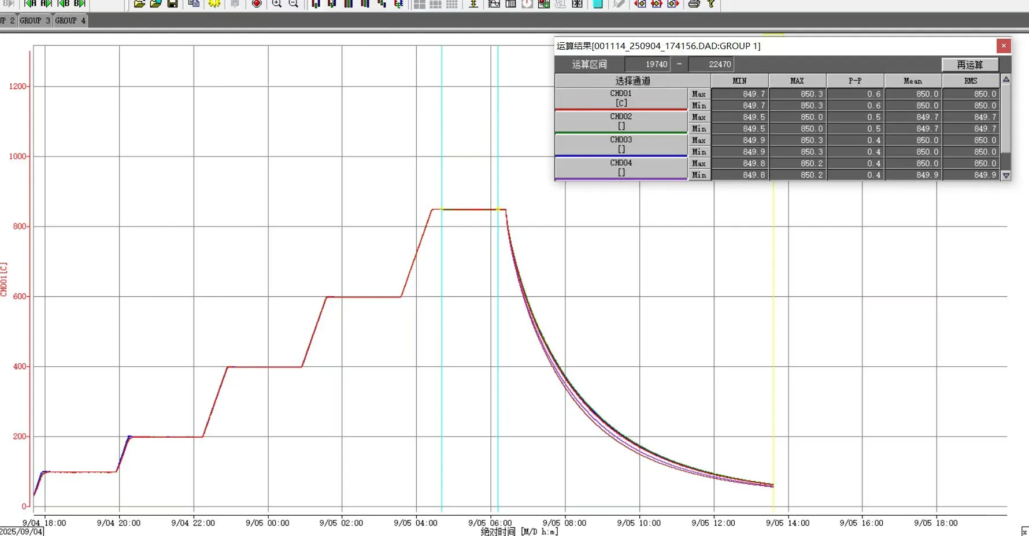This screenshot has width=1029, height=536.
Task: Move cursor A left with the ◀A button
Action: (x=30, y=3)
